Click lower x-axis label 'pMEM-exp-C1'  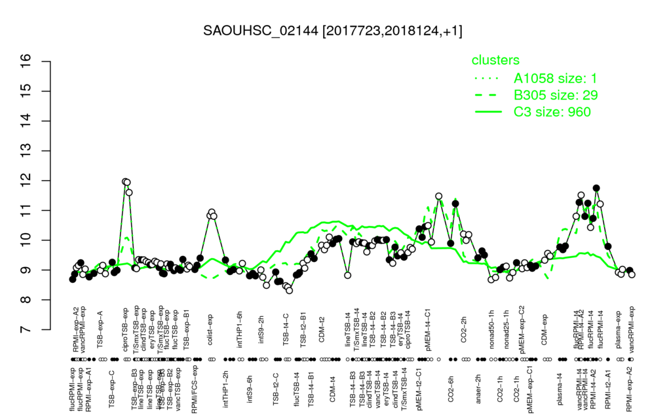pos(530,389)
